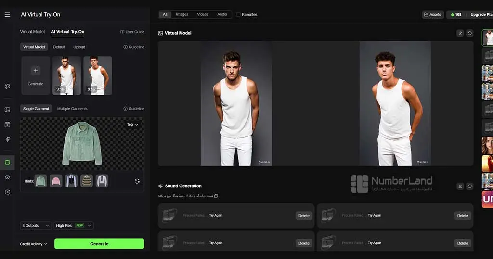
Task: Switch to the Virtual Model tab
Action: click(x=32, y=32)
